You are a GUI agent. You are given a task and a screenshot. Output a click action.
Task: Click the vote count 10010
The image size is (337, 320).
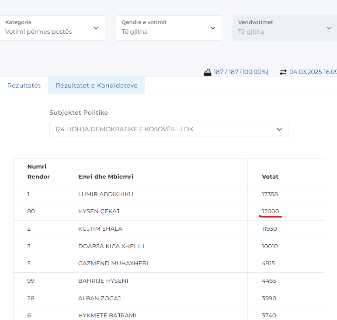click(270, 246)
